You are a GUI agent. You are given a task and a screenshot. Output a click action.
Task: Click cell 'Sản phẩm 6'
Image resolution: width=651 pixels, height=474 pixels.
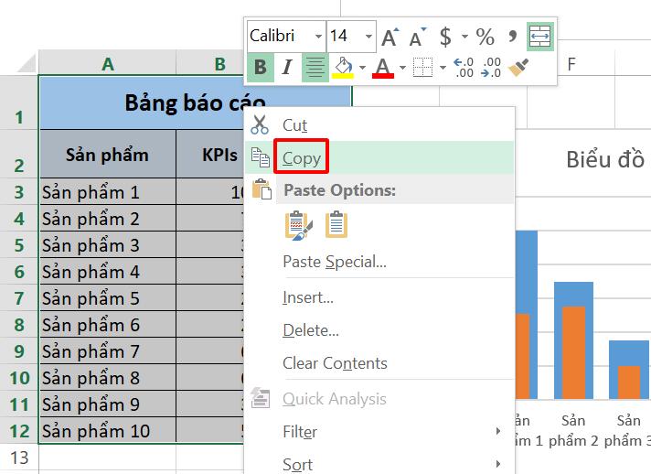click(107, 325)
